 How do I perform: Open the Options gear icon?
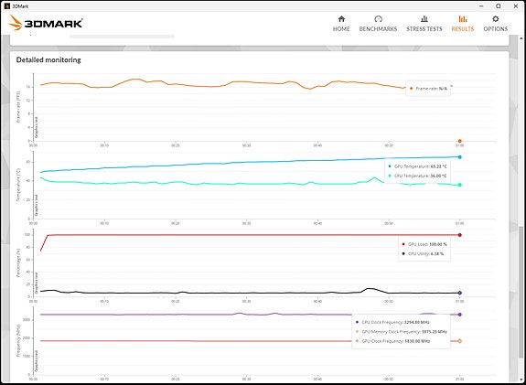click(x=496, y=19)
